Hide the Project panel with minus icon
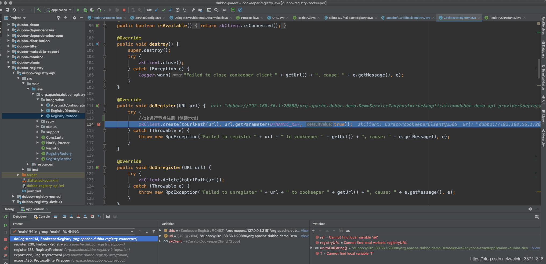Viewport: 546px width, 264px height. click(81, 18)
